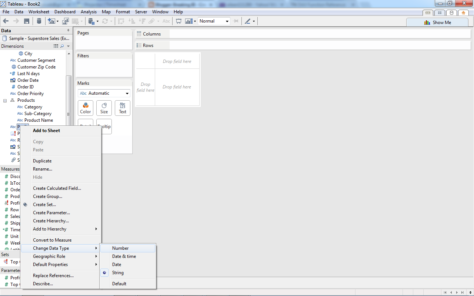Image resolution: width=474 pixels, height=296 pixels.
Task: Click the find field magnifier in Dimensions header
Action: (x=62, y=46)
